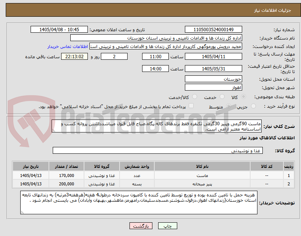The image size is (301, 236).
Task: Click the 11:00 response time field
Action: pos(155,57)
